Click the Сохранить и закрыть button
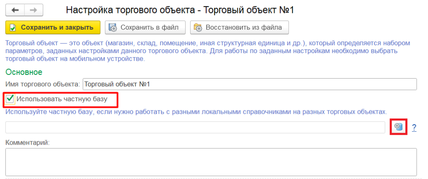This screenshot has height=179, width=428. pos(53,28)
